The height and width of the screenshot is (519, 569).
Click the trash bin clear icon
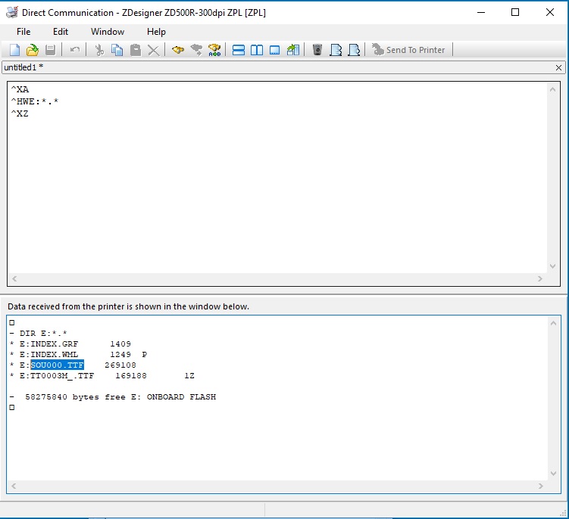pos(317,50)
